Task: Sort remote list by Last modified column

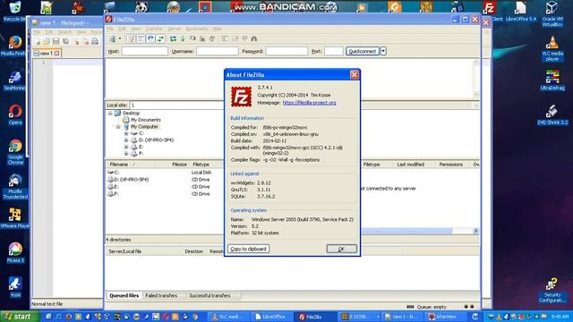Action: pos(410,165)
